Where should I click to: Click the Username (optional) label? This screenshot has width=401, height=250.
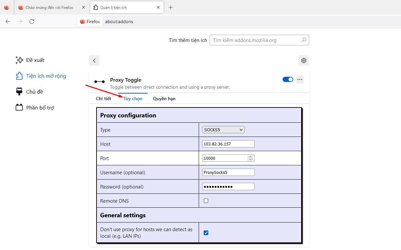(123, 173)
